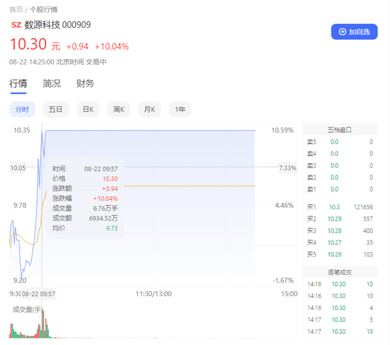Switch to the 财务 tab
390x345 pixels.
pos(85,84)
